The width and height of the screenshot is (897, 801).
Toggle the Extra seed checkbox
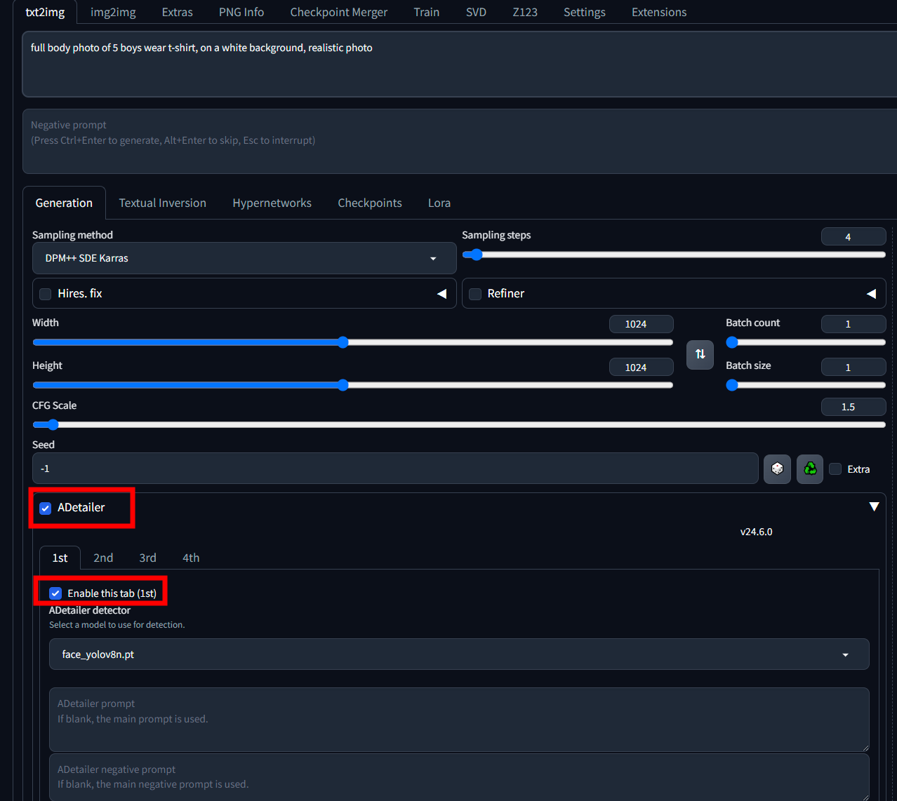(835, 469)
